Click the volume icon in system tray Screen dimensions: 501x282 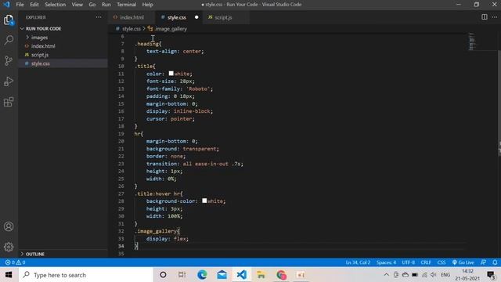pyautogui.click(x=433, y=275)
